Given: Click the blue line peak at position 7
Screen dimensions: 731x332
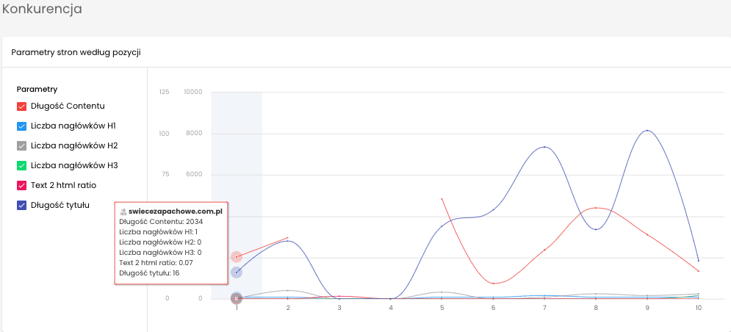Looking at the screenshot, I should pyautogui.click(x=544, y=147).
